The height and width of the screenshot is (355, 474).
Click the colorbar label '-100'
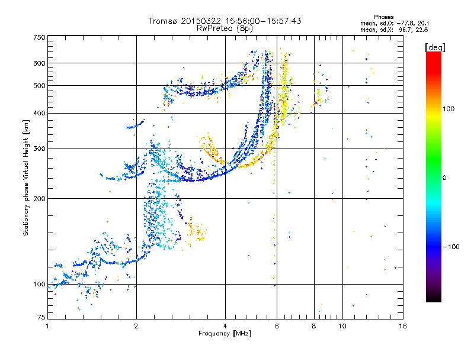pos(451,247)
